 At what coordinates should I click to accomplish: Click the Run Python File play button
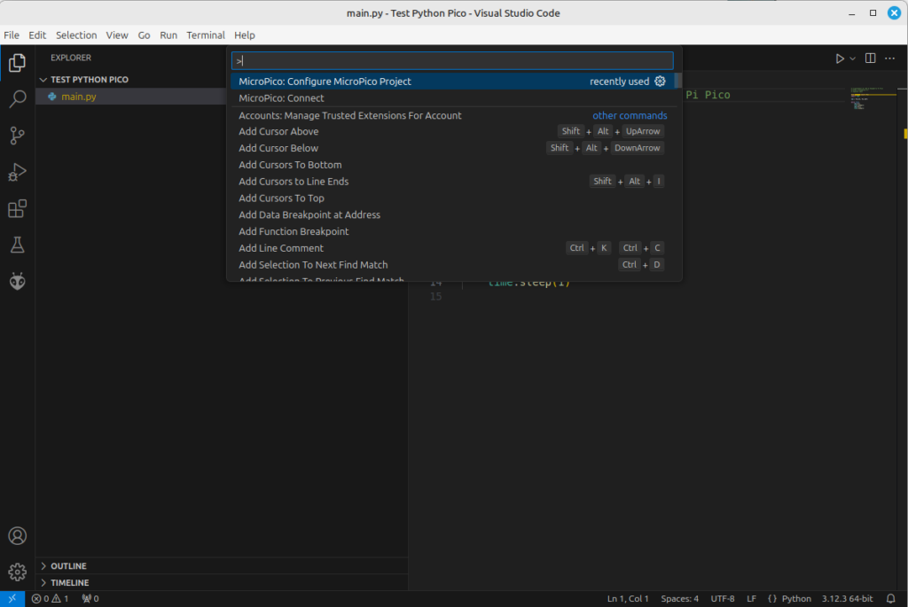[839, 58]
